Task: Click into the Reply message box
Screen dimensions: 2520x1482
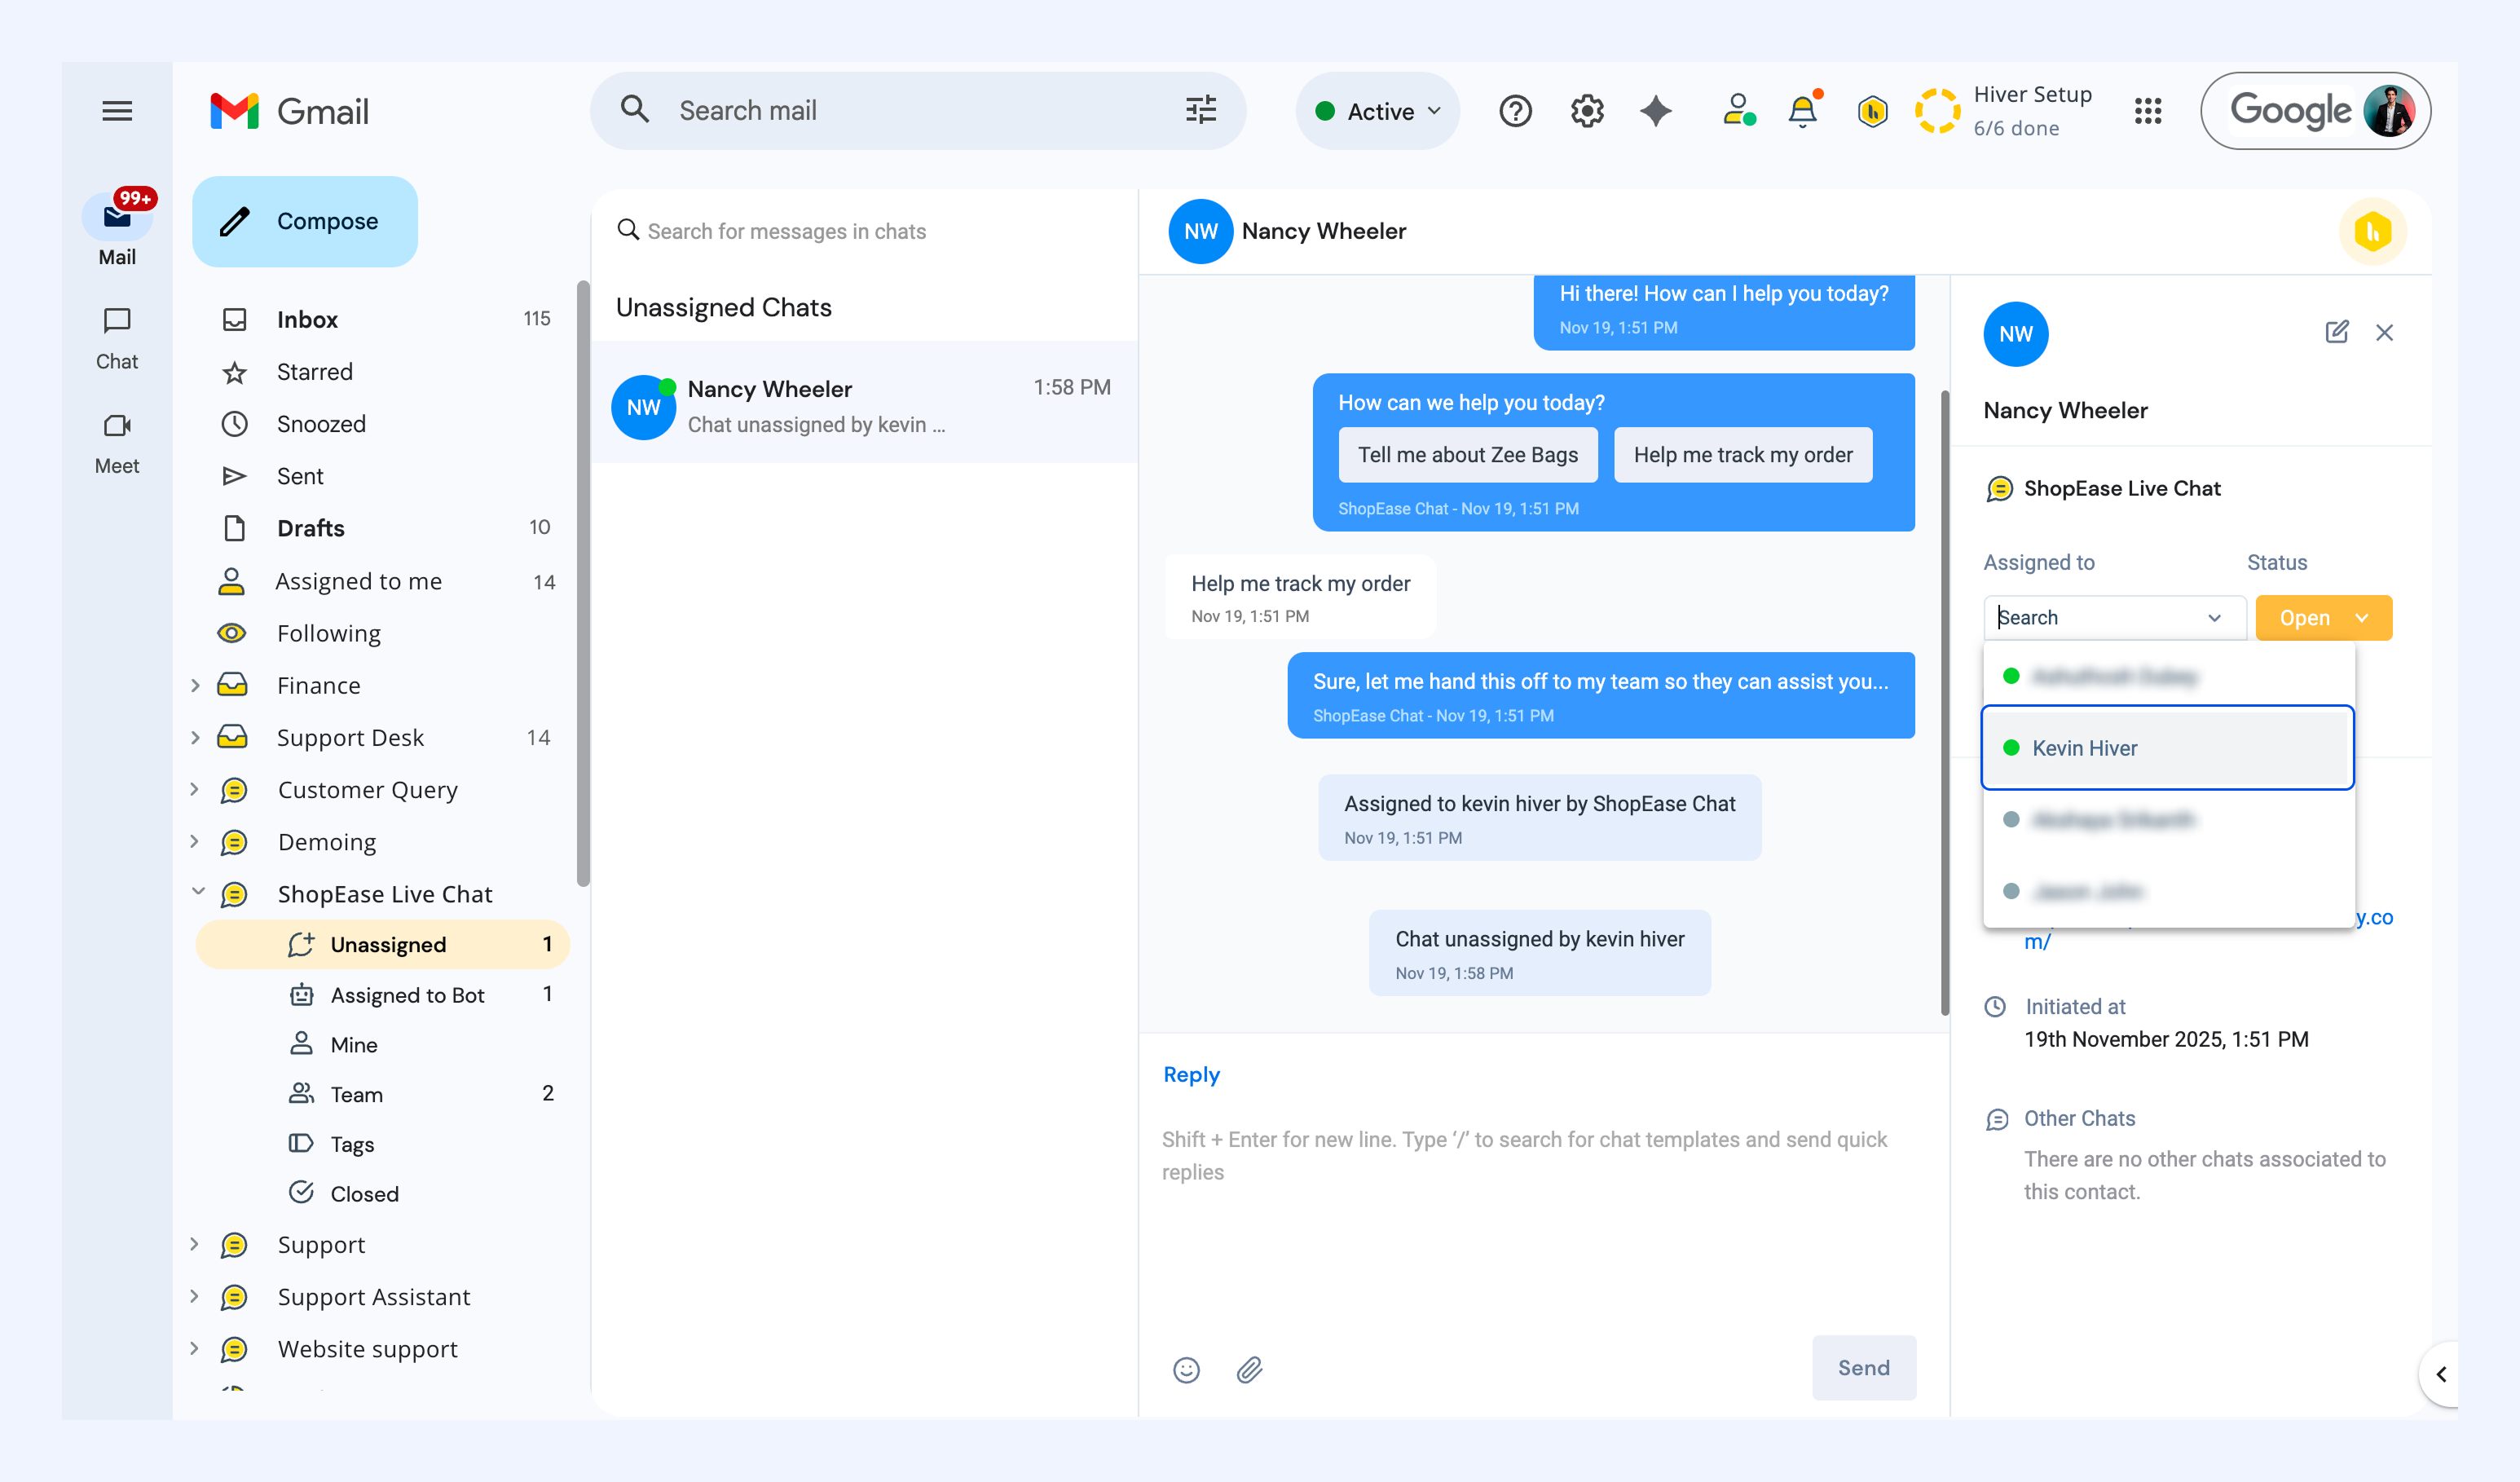Action: point(1540,1155)
